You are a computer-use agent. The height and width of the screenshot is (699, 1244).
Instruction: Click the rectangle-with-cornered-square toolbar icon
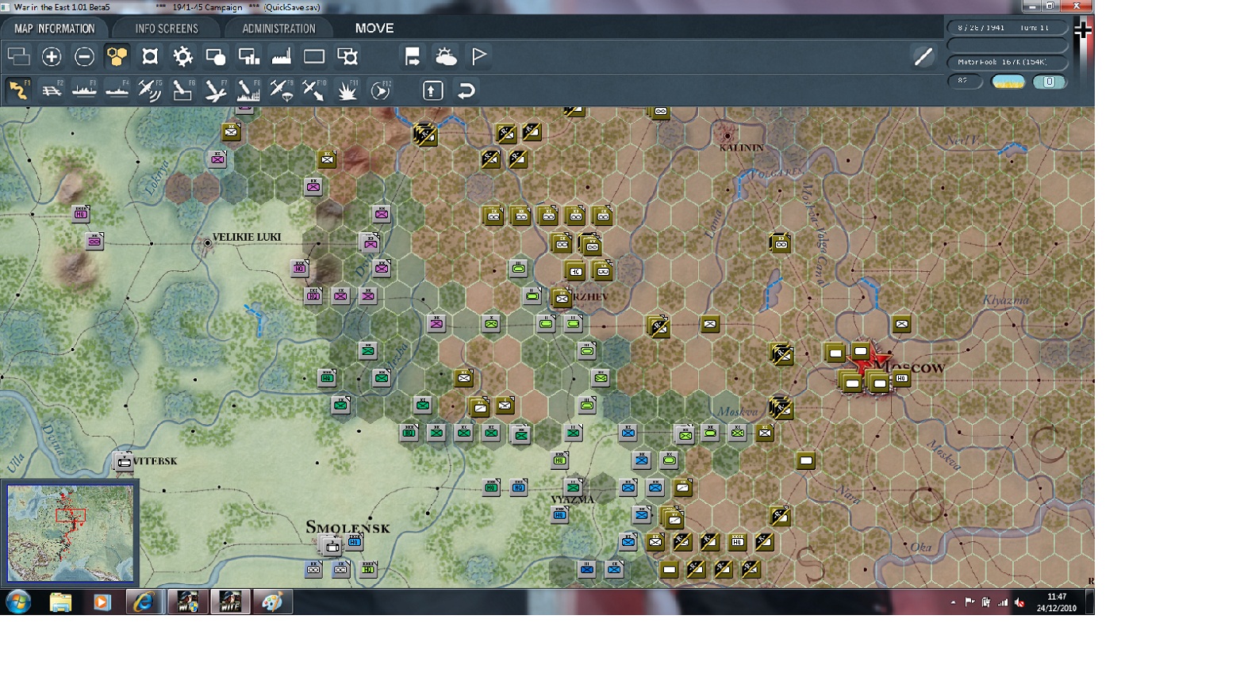pyautogui.click(x=347, y=56)
